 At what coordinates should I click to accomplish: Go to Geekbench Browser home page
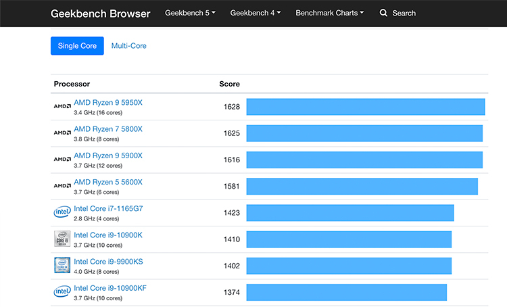tap(101, 13)
